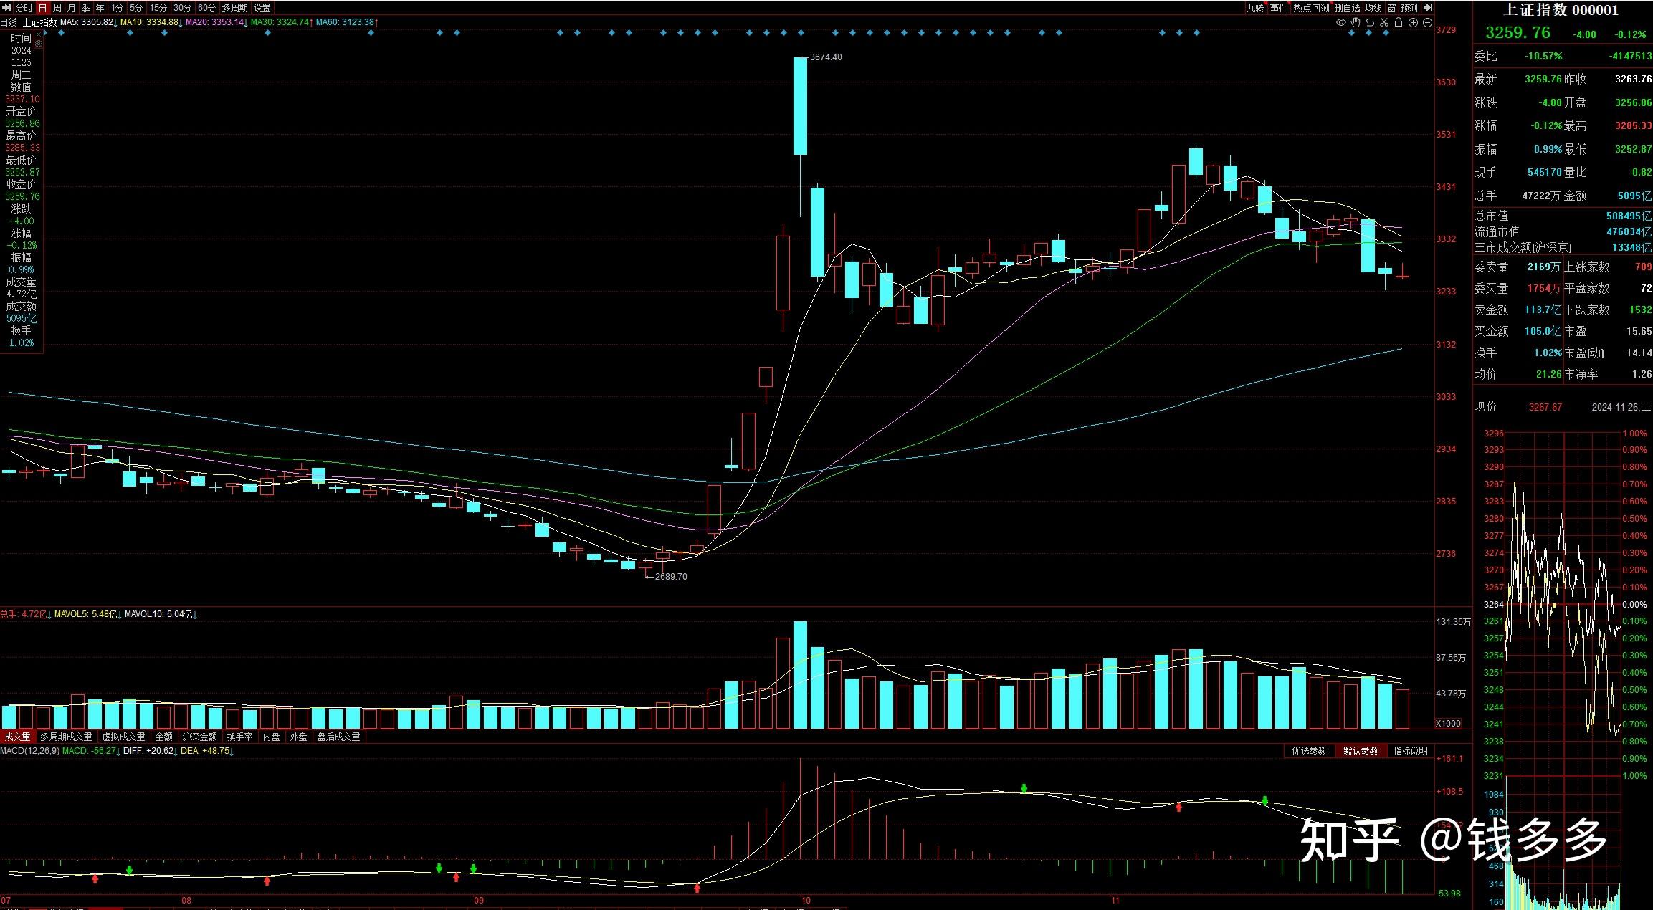The height and width of the screenshot is (910, 1653).
Task: Open the 九转 indicator option
Action: [x=1254, y=8]
